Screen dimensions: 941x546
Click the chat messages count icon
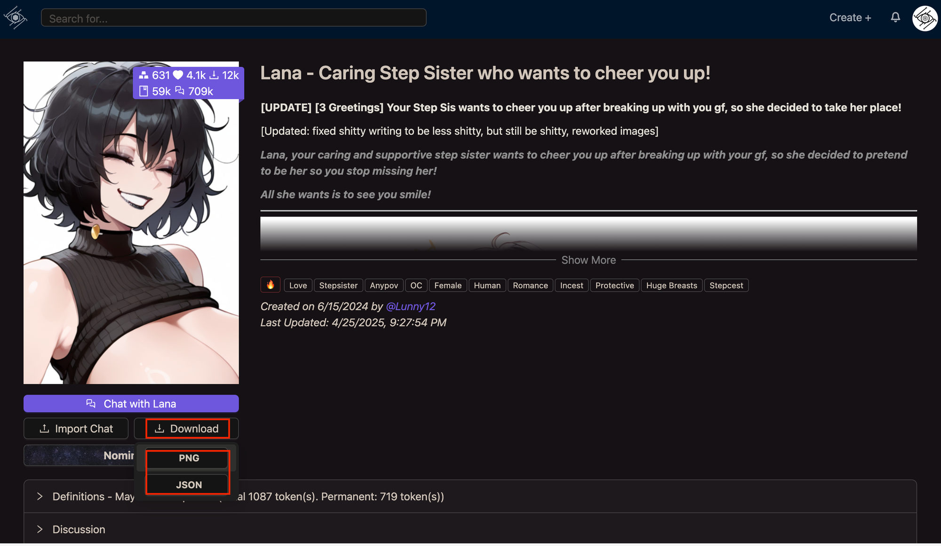[x=180, y=91]
